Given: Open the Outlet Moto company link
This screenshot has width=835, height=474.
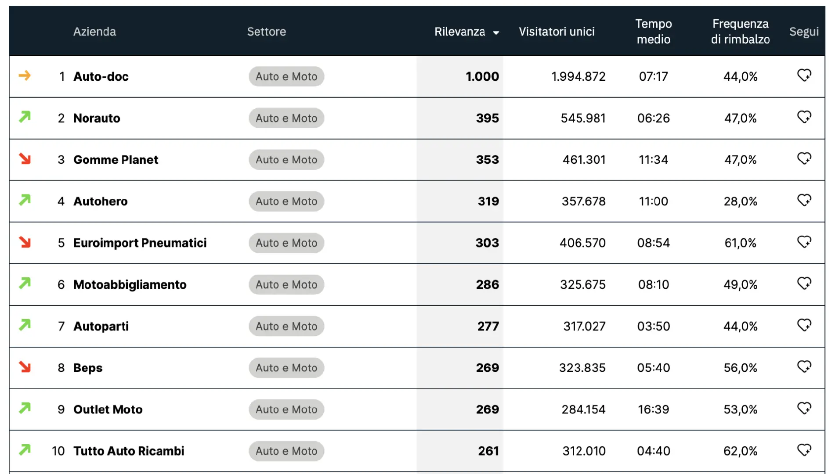Looking at the screenshot, I should [x=108, y=409].
